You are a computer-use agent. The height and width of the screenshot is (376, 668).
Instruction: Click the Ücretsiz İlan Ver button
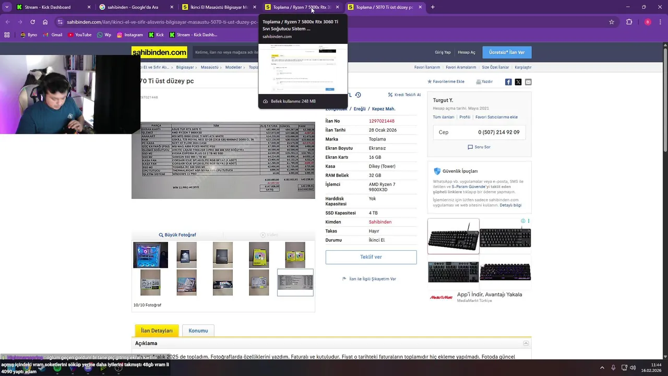coord(507,52)
